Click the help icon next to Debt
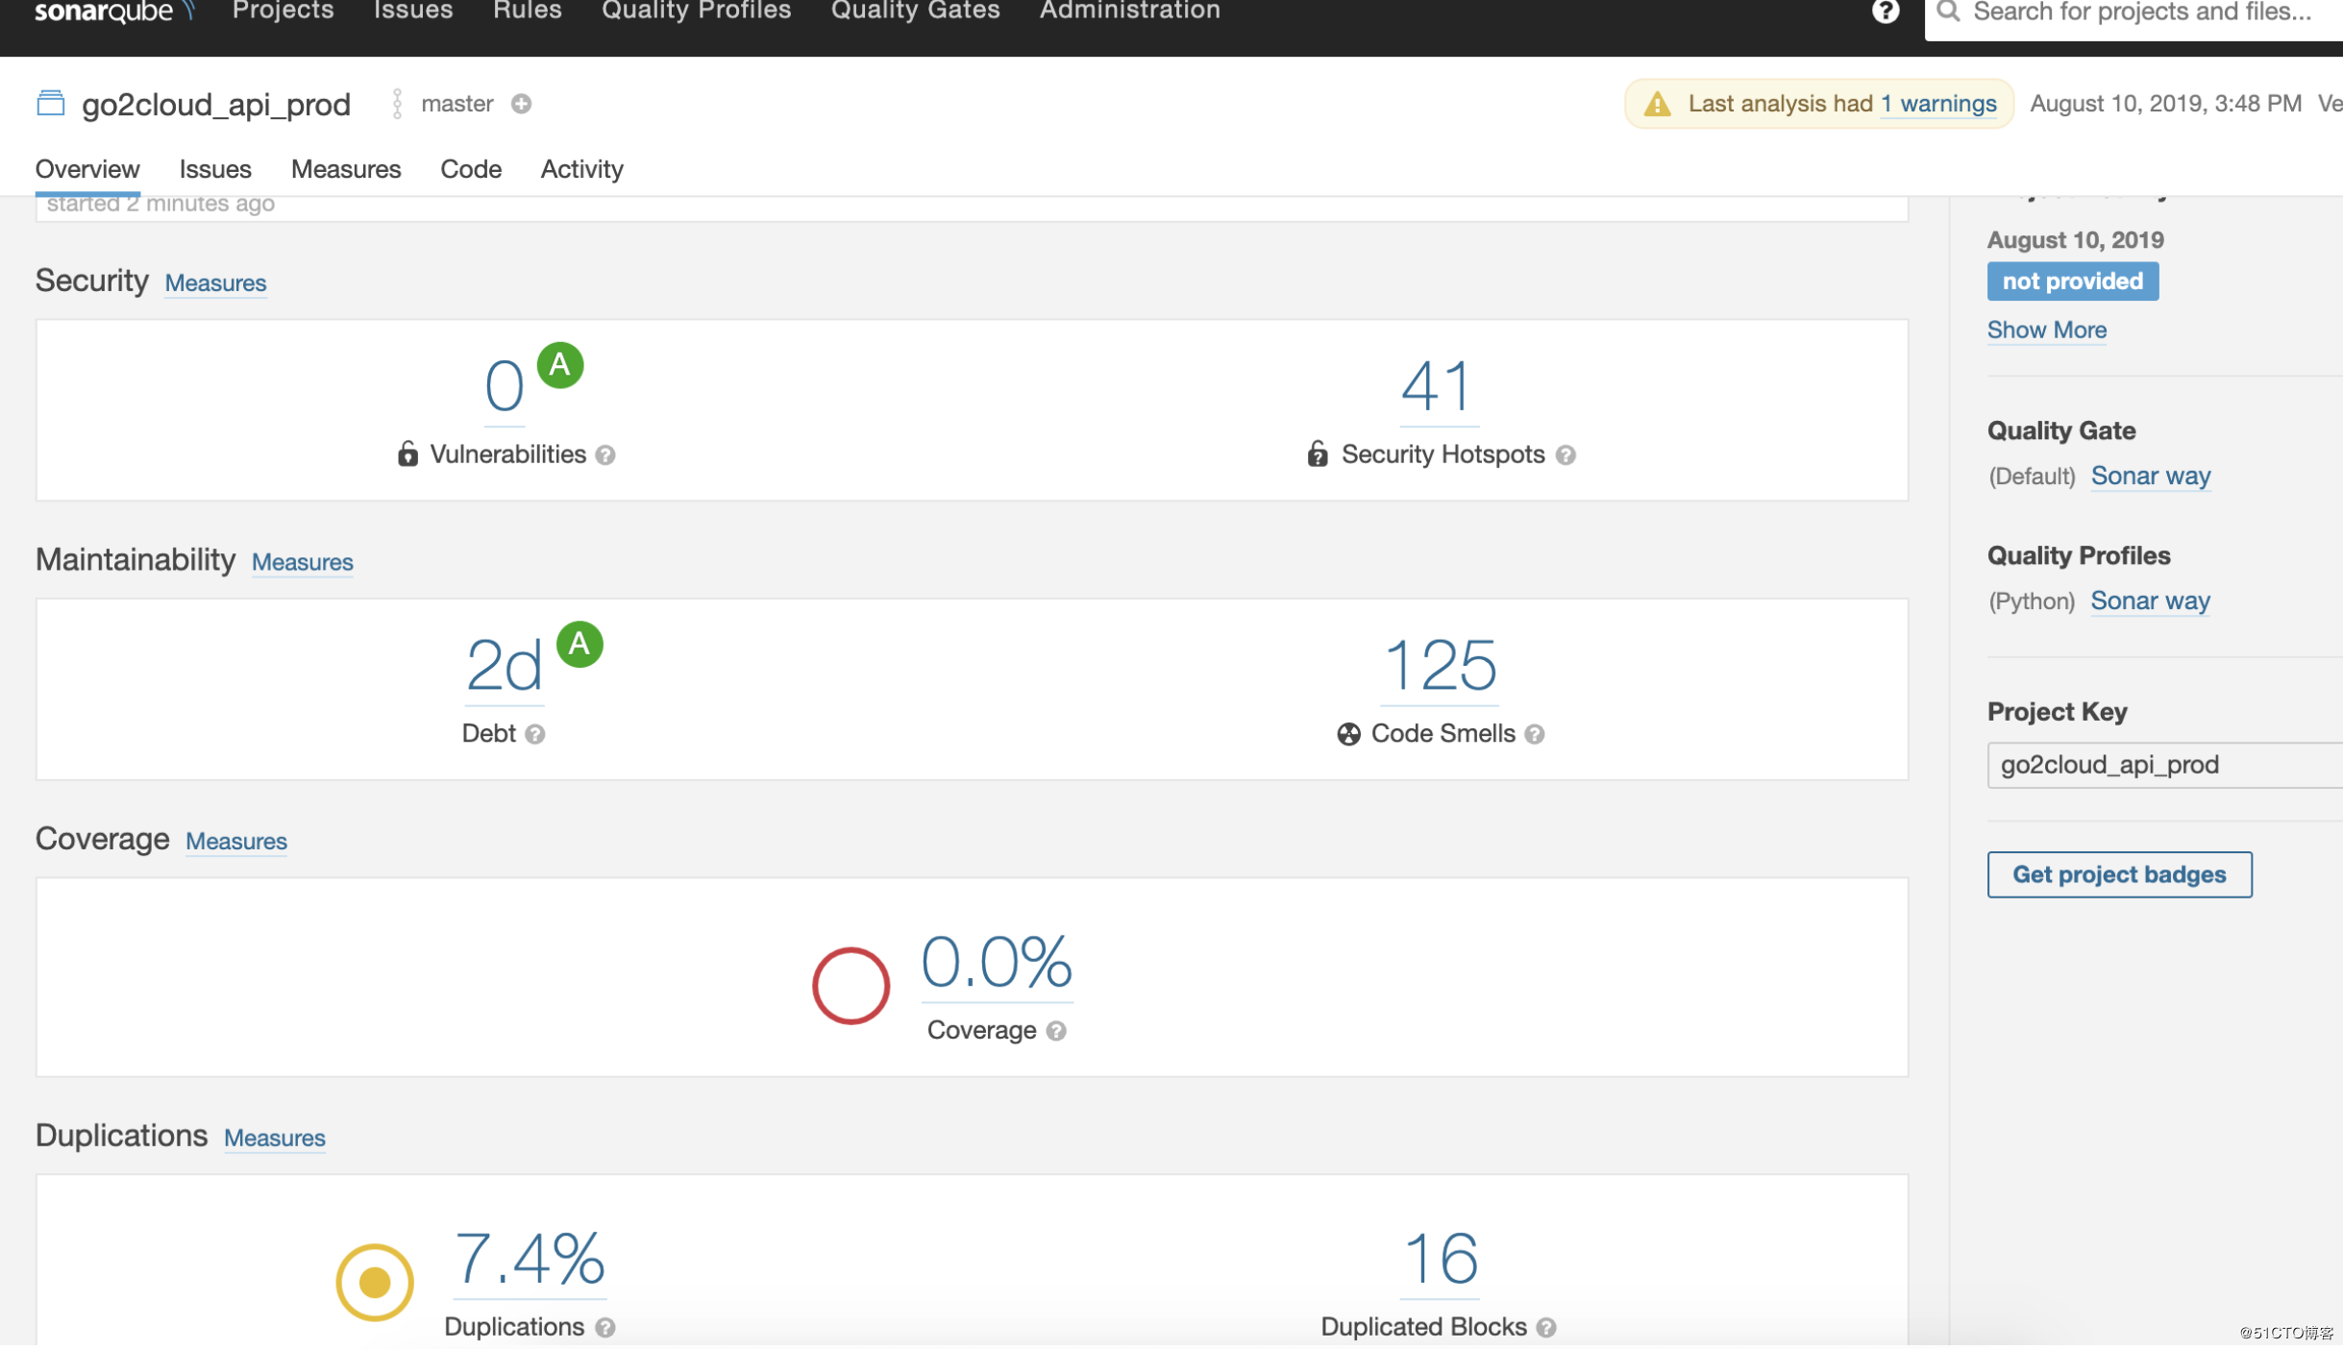Screen dimensions: 2343x1349 coord(535,735)
